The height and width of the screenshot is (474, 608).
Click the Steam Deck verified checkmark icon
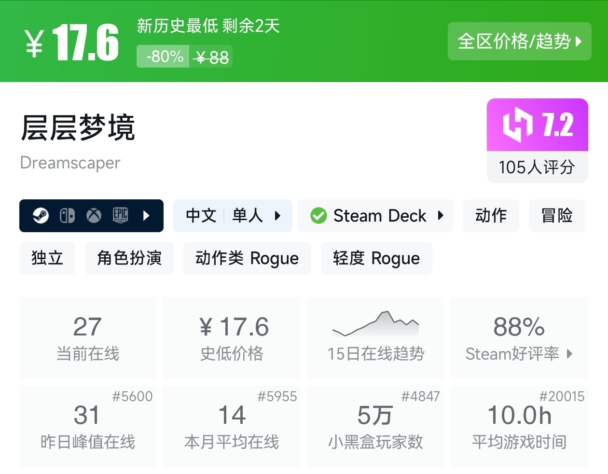[x=318, y=216]
